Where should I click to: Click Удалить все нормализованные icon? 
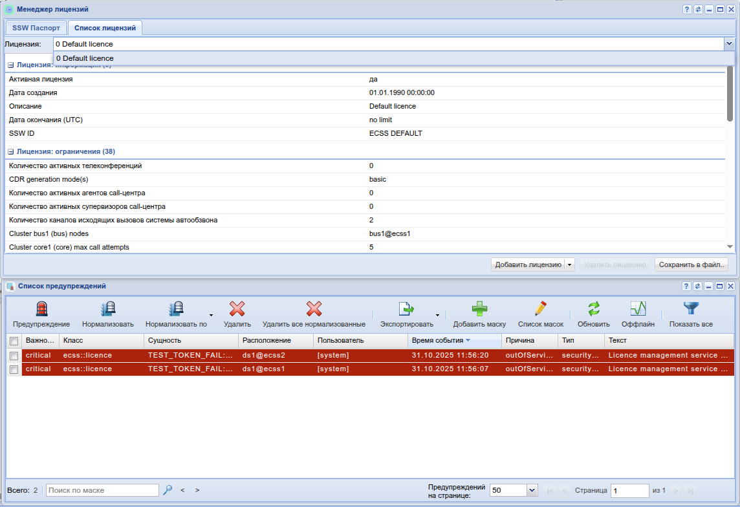tap(314, 309)
